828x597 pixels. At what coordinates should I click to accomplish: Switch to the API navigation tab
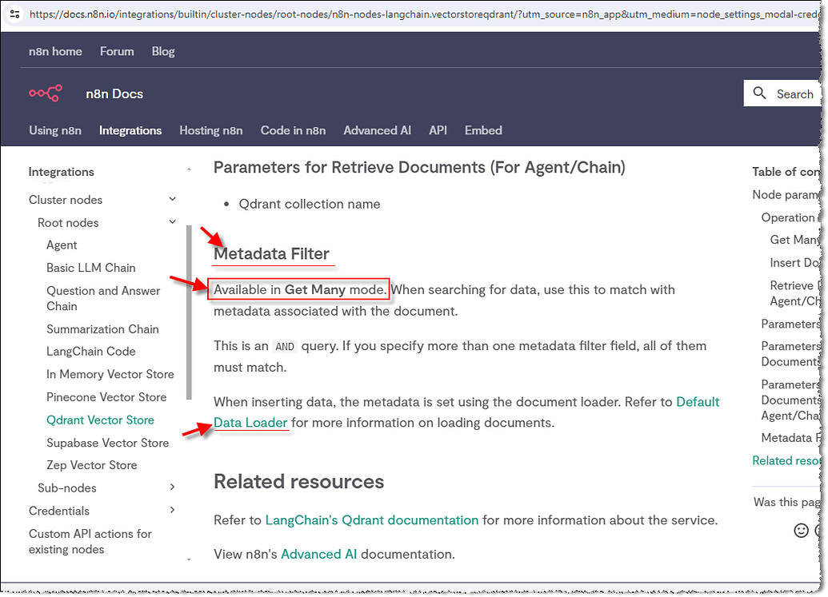point(438,130)
